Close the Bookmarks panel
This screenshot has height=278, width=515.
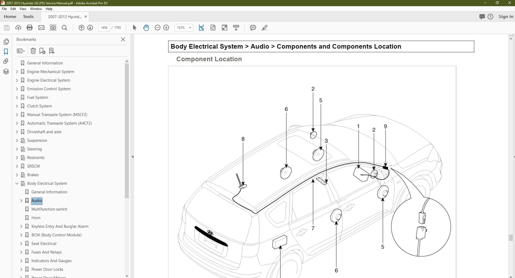coord(123,39)
